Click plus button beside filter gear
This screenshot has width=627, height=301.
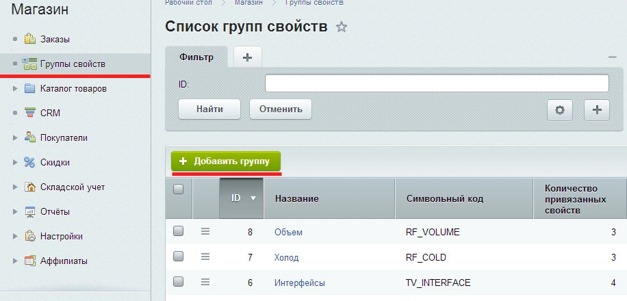597,110
